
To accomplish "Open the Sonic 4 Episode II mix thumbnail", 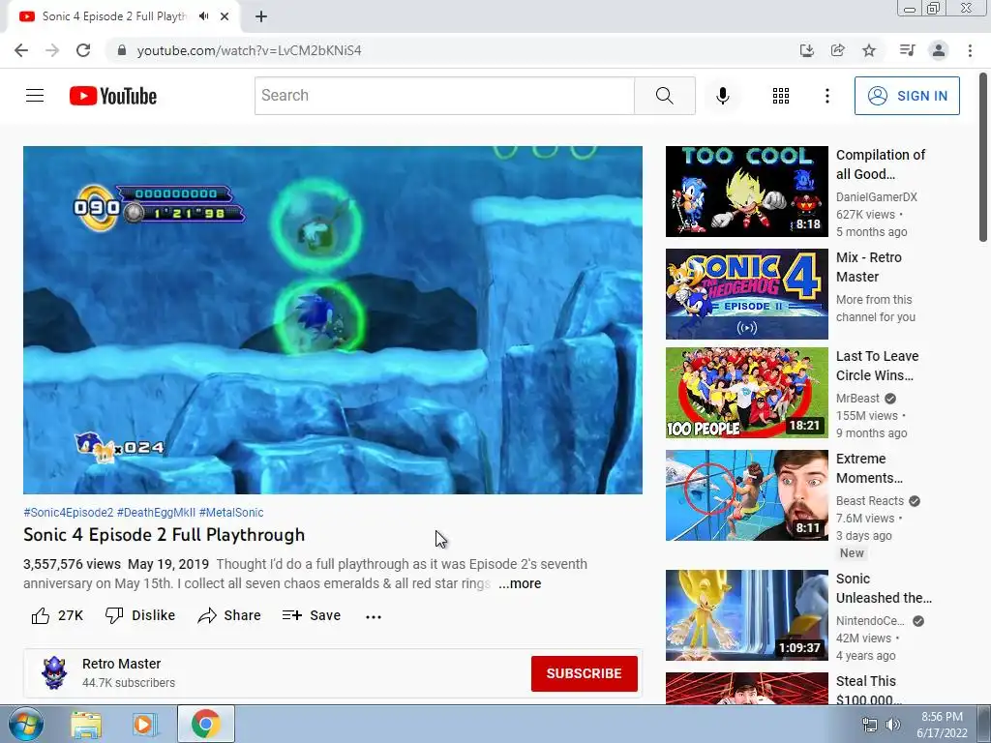I will (x=746, y=294).
